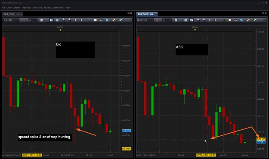The image size is (269, 159).
Task: Click the add label note icon in the Bid chart
Action: pos(96,20)
